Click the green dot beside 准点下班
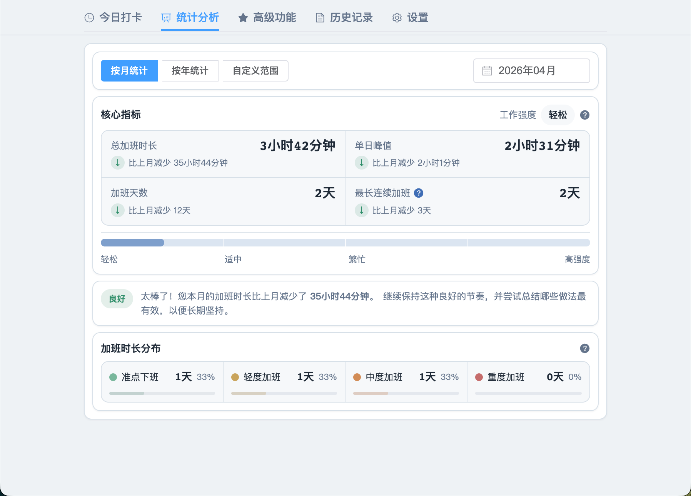The width and height of the screenshot is (691, 496). pos(113,377)
